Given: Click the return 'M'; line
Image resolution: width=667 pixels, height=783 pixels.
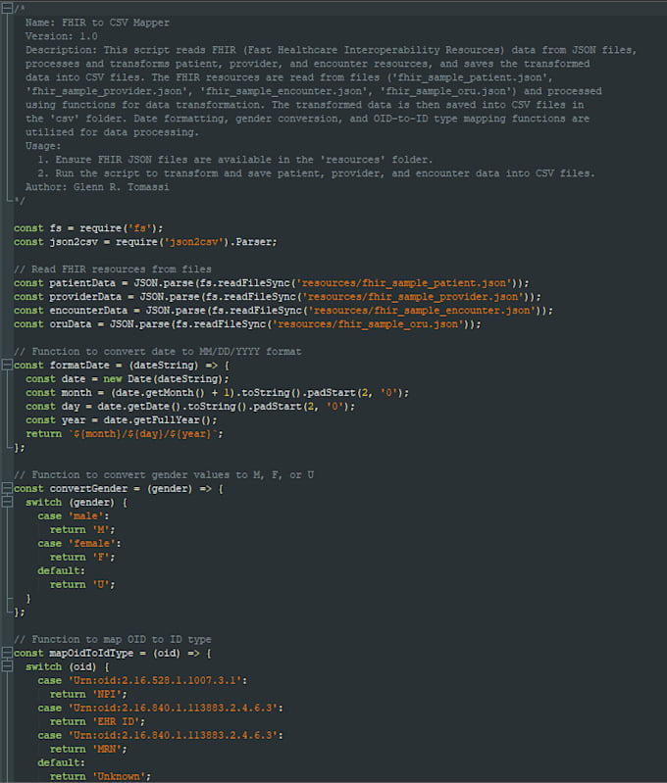Looking at the screenshot, I should click(x=82, y=529).
